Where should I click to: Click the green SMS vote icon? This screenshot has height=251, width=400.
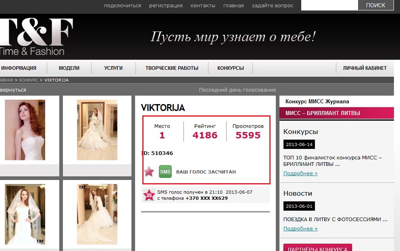(x=165, y=172)
